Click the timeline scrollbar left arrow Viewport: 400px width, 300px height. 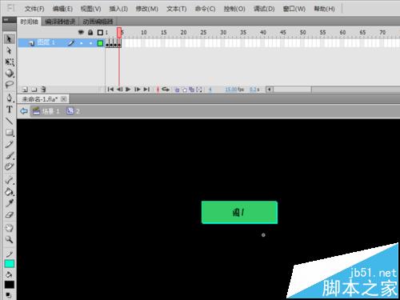(x=270, y=90)
